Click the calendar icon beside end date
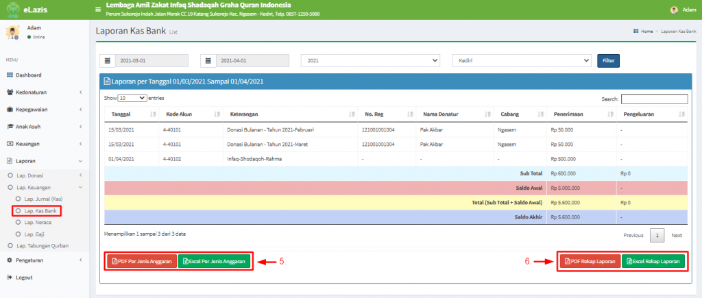The height and width of the screenshot is (298, 702). [208, 61]
